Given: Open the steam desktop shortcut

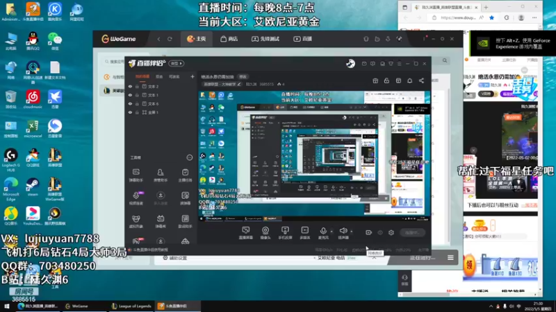Looking at the screenshot, I should point(33,187).
